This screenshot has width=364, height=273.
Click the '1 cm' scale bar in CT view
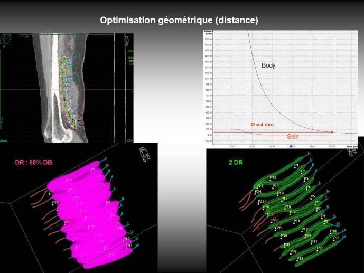23,36
